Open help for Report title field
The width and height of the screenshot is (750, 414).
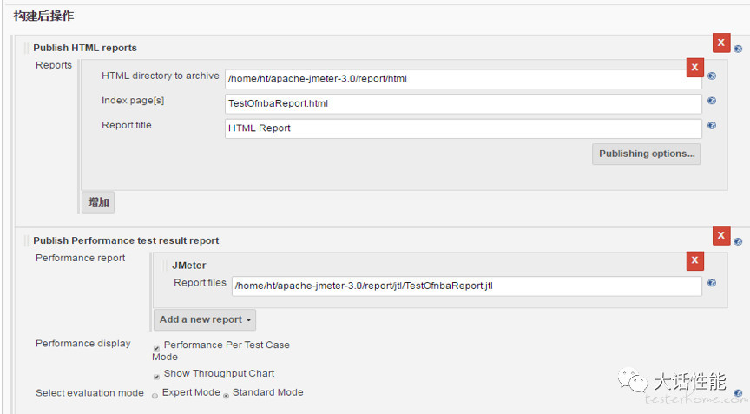pos(712,126)
